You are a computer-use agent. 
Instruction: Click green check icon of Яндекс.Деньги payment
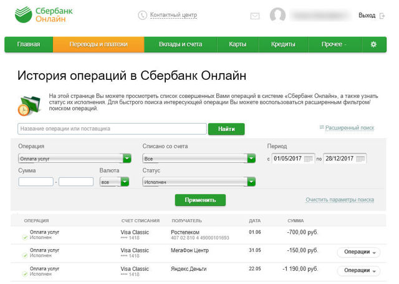[25, 274]
